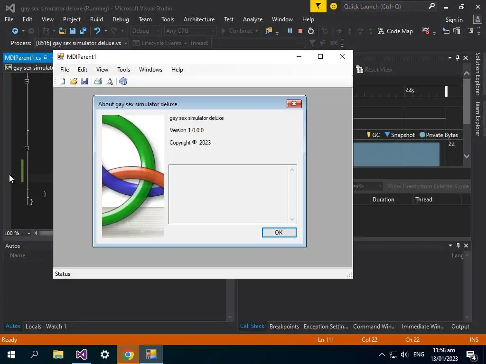Screen dimensions: 486x364
Task: Pin the diagnostic tools panel with pushpin
Action: tap(458, 58)
